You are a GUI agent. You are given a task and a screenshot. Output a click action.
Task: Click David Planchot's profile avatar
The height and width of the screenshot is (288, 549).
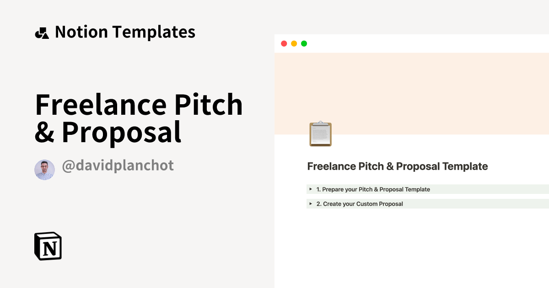44,170
